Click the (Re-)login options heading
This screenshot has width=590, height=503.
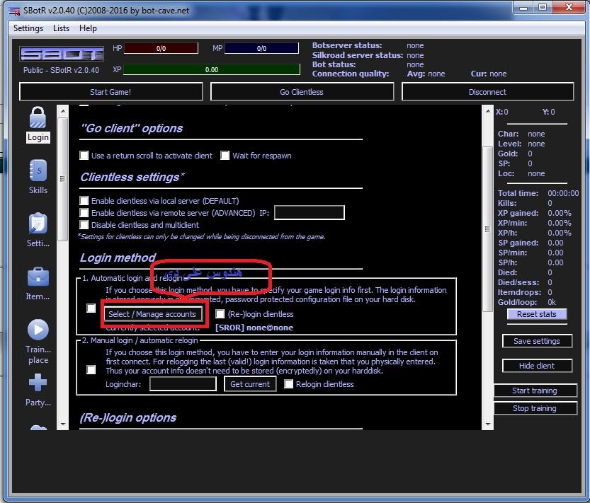point(128,417)
